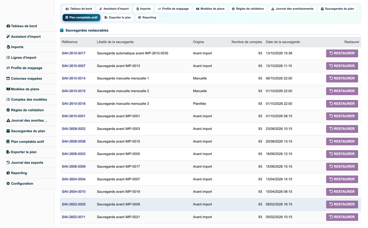Open reference link SAV-2610-0001

tap(74, 116)
